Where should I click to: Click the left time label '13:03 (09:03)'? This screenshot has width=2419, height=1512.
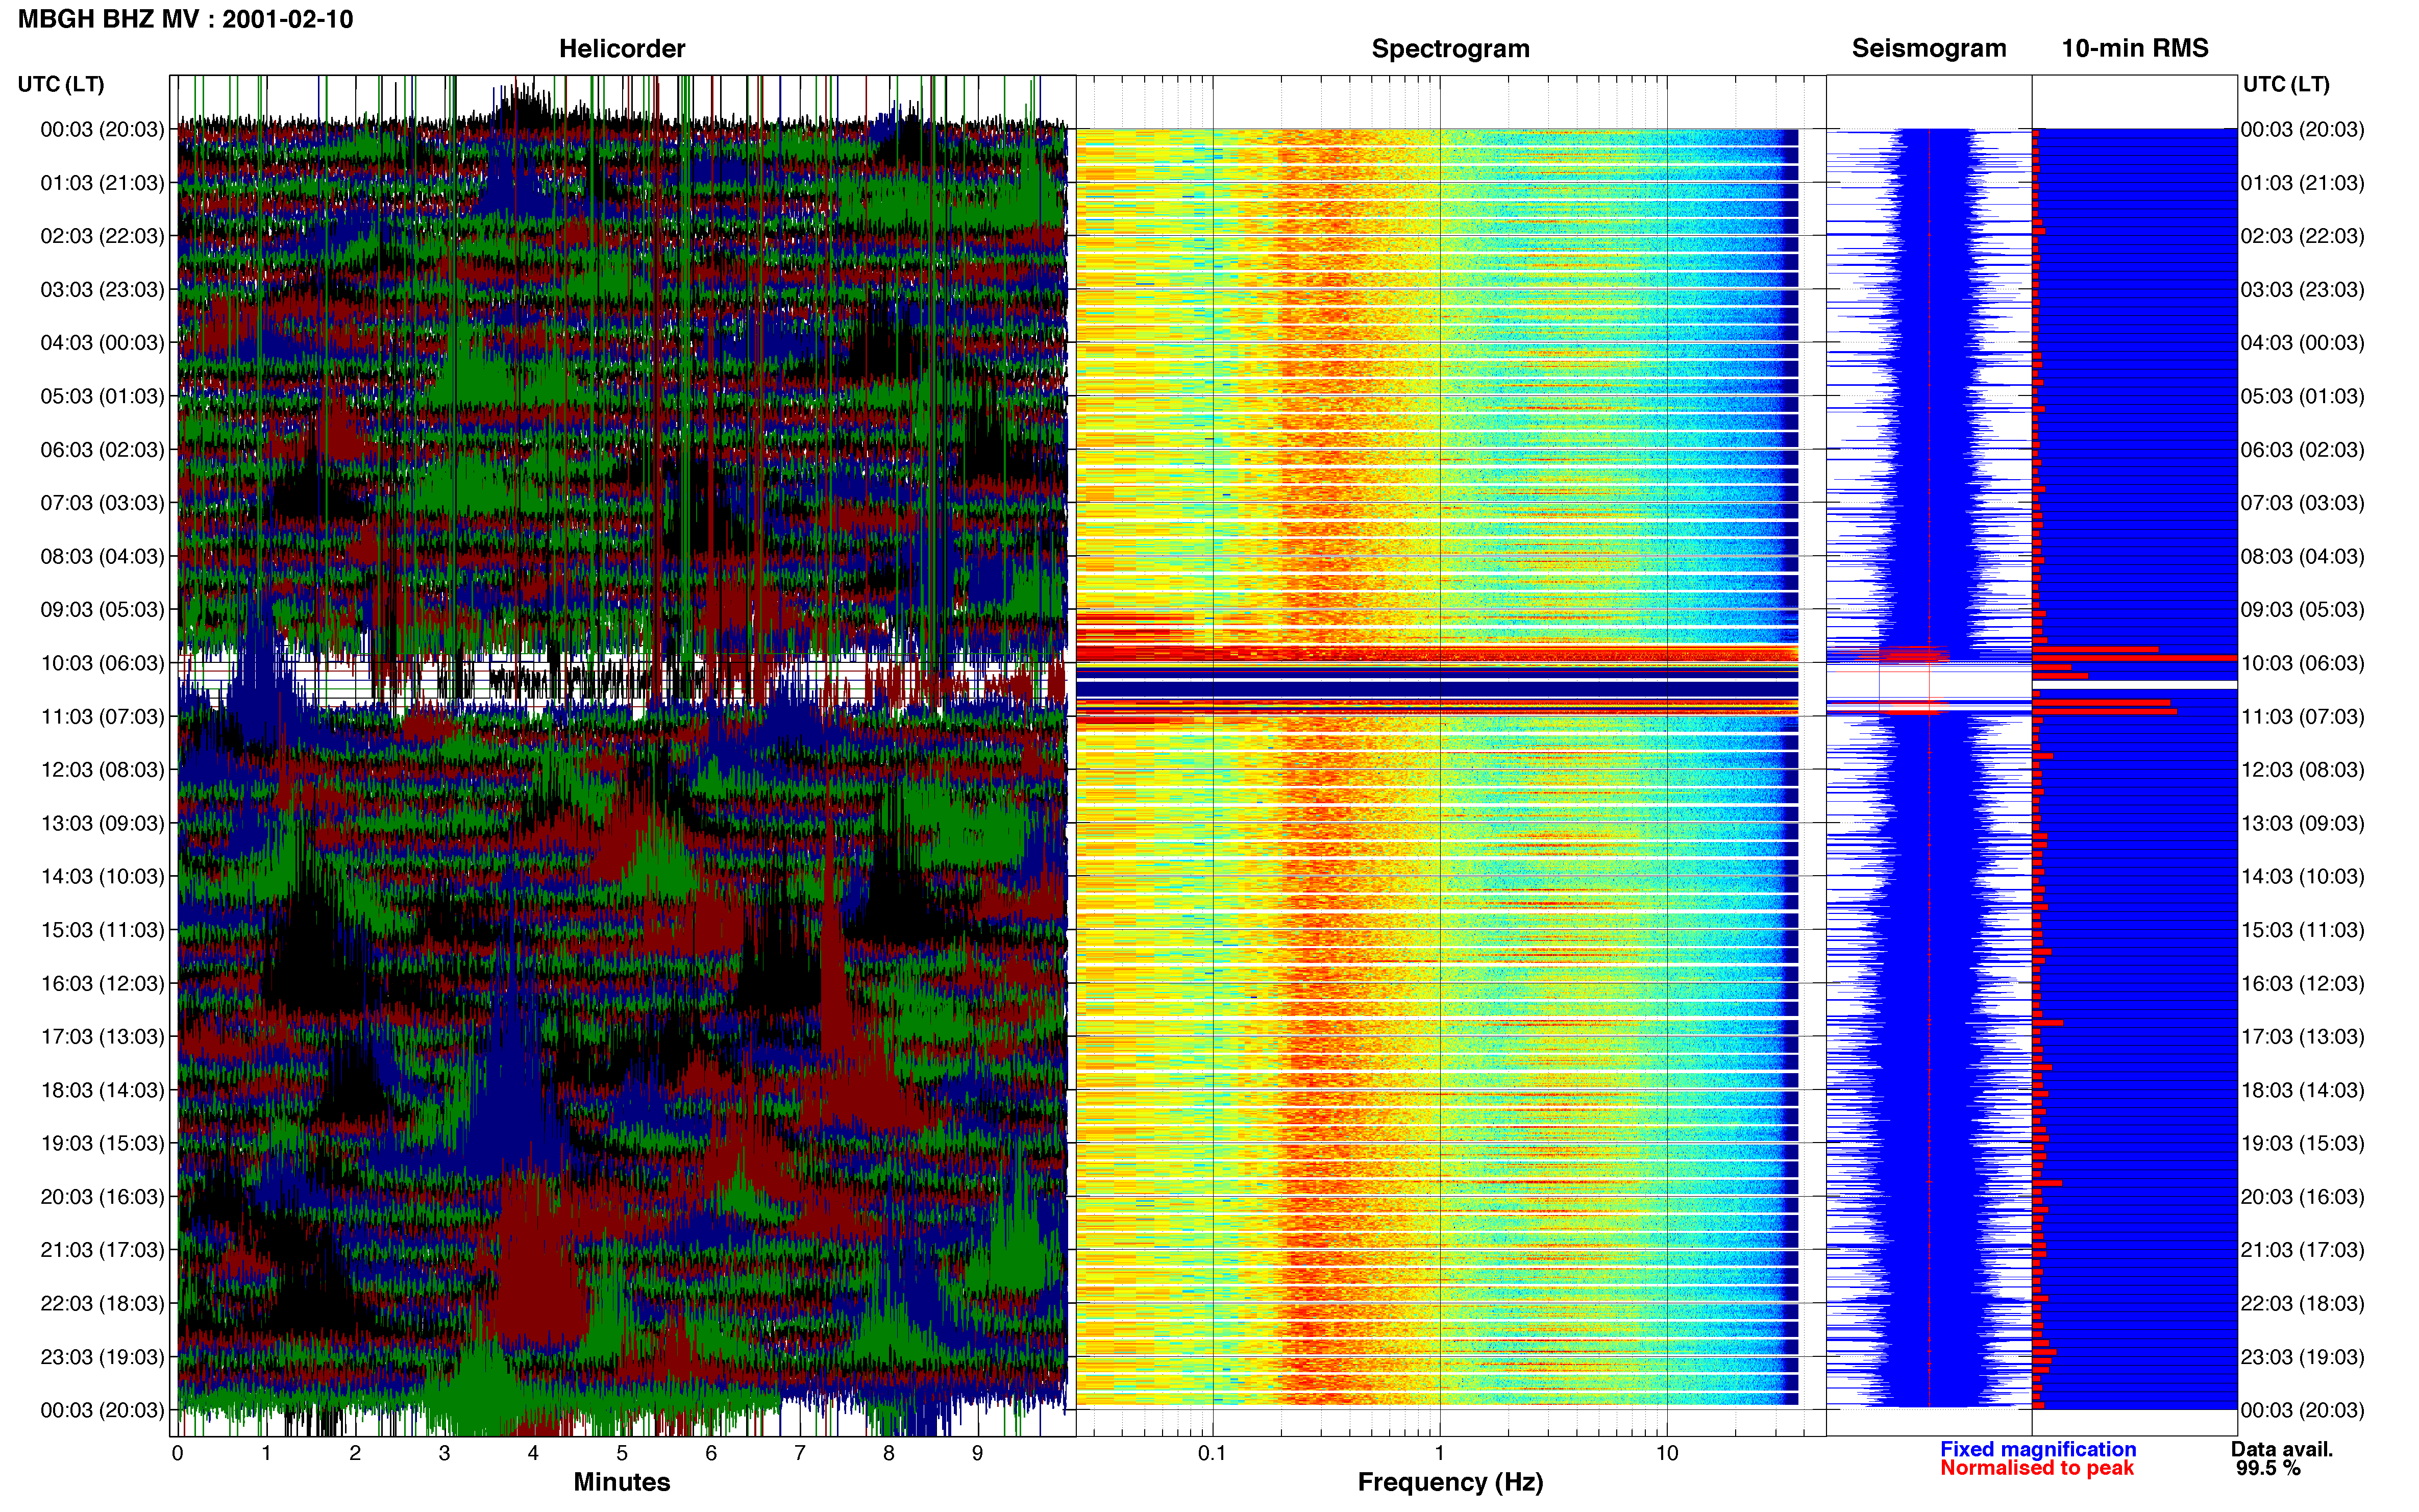coord(102,823)
